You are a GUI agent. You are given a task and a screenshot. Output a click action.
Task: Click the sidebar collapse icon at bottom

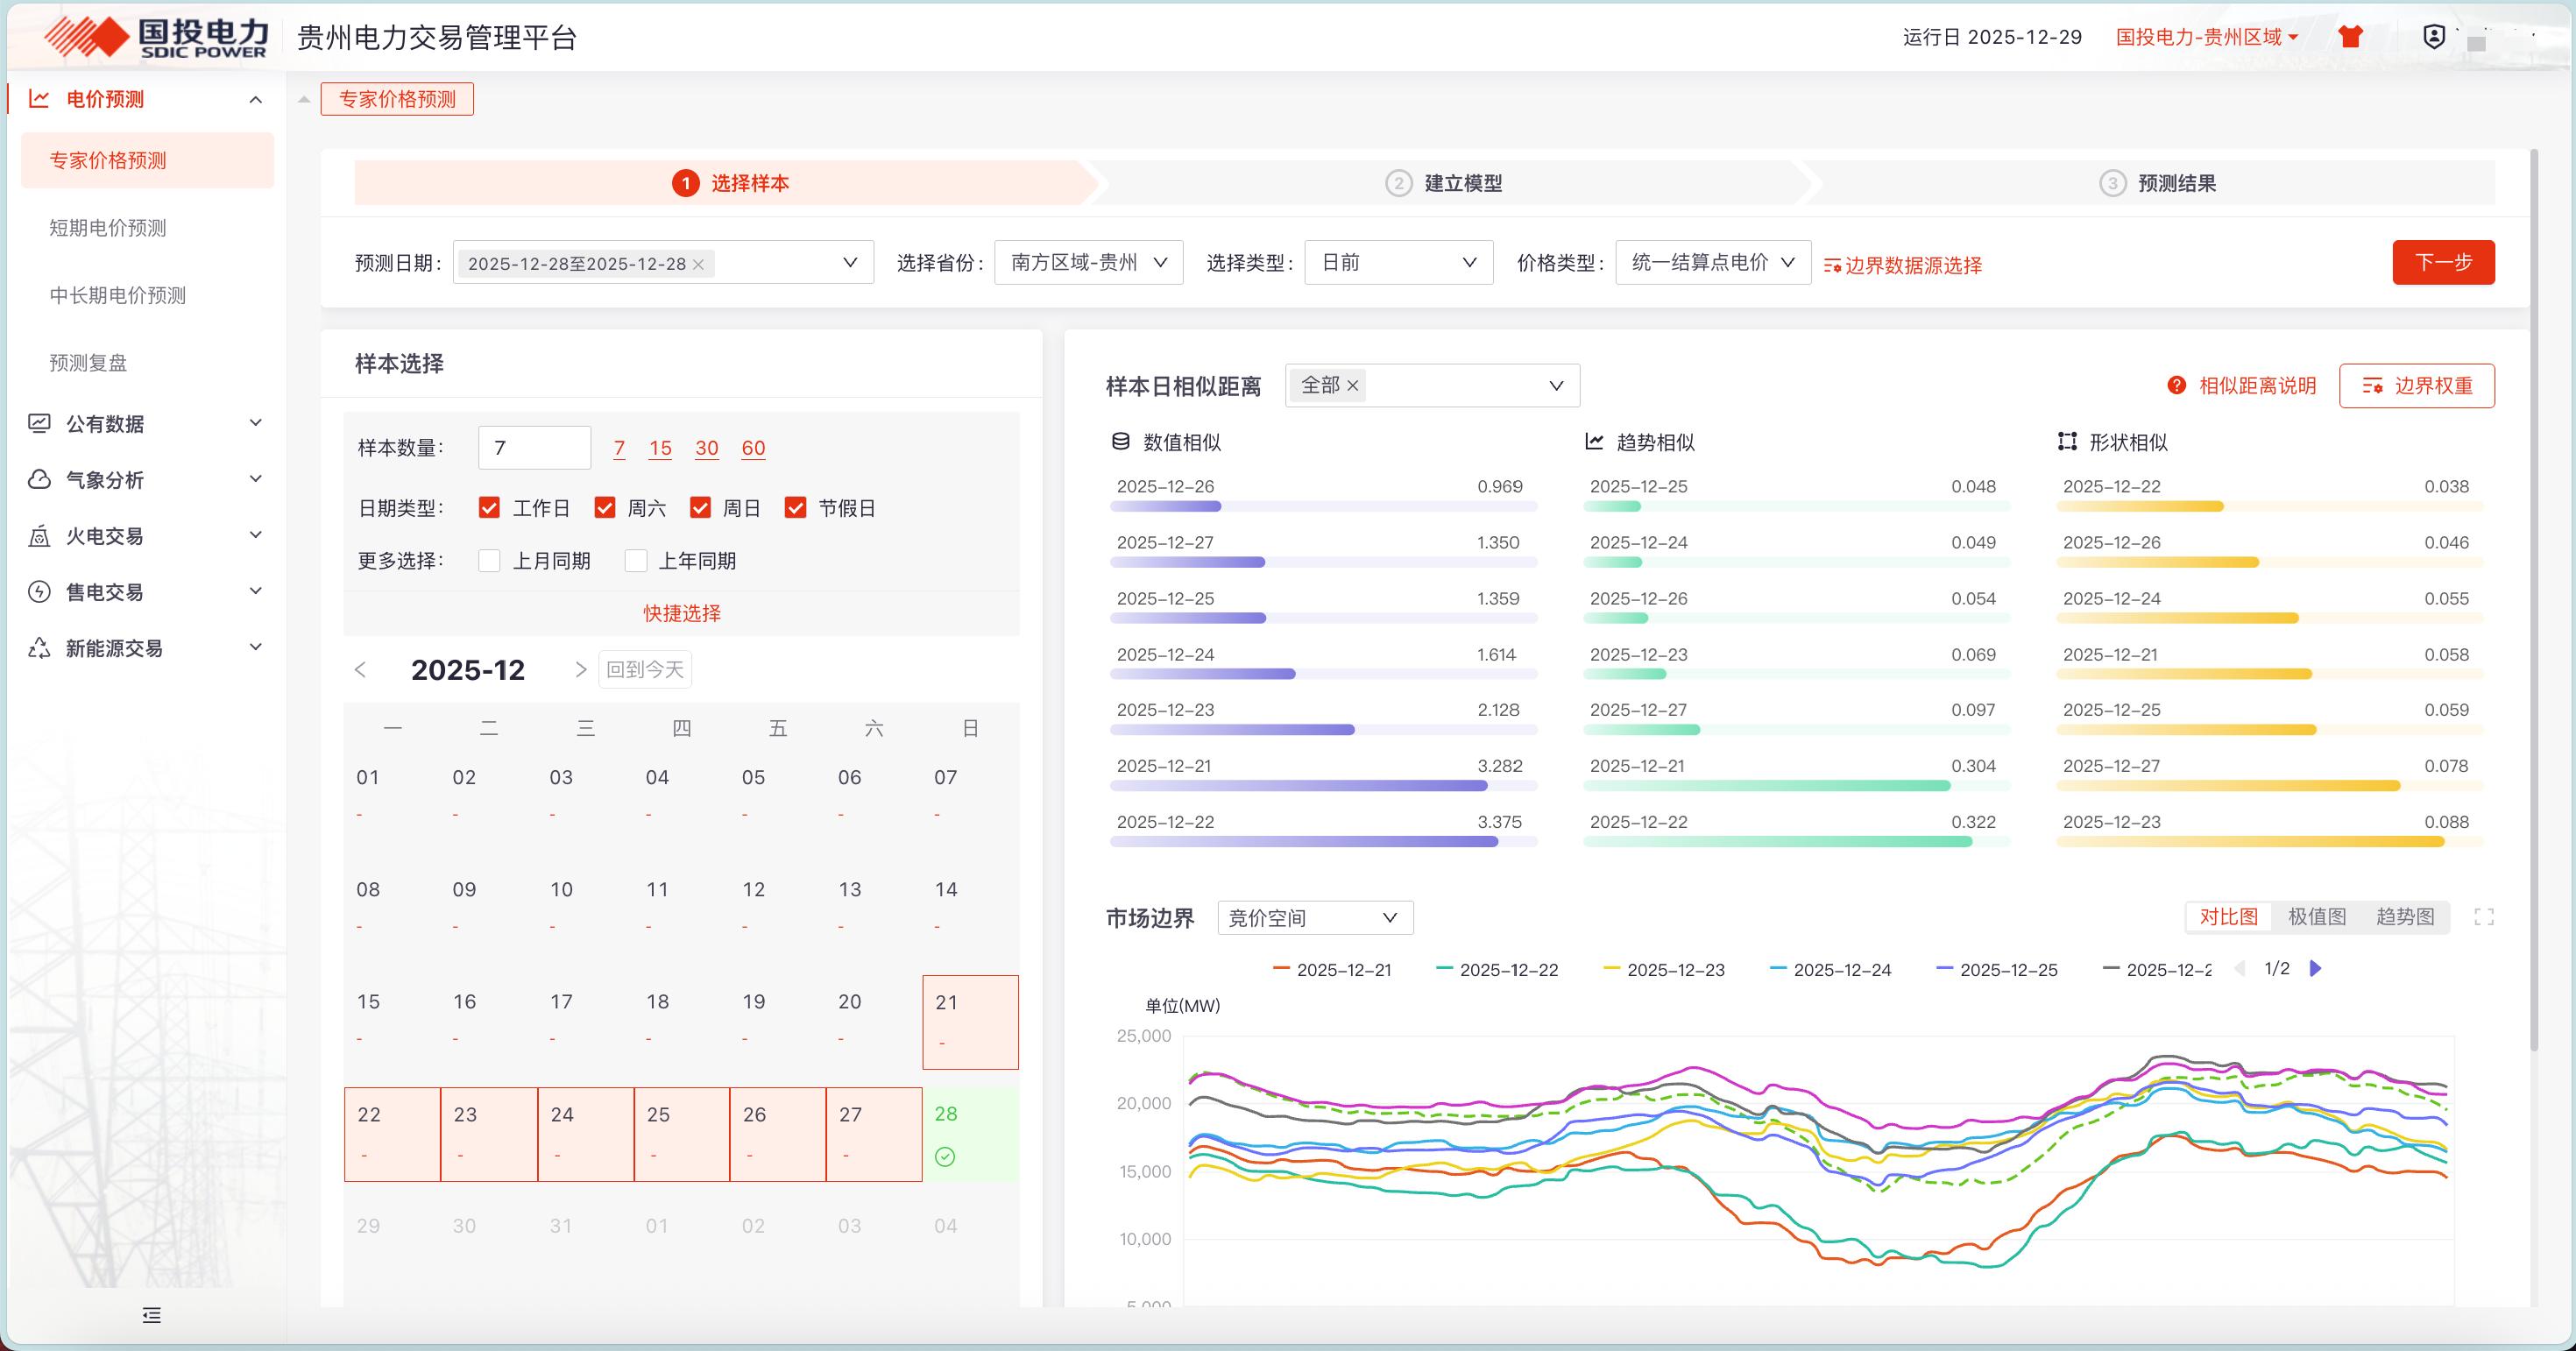click(x=151, y=1315)
